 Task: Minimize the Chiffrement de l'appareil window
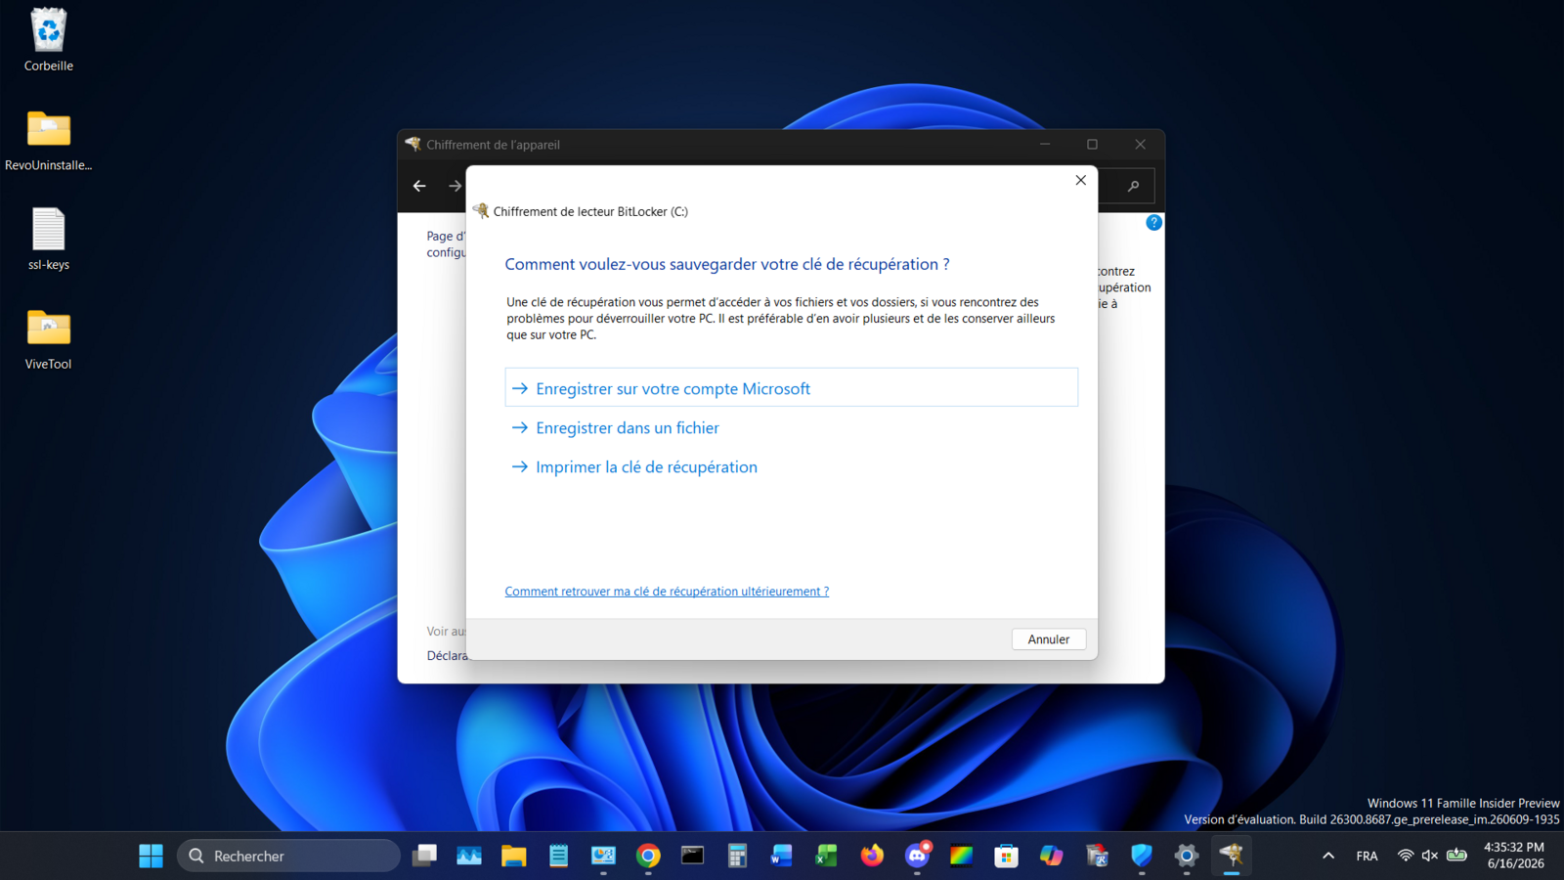coord(1045,144)
